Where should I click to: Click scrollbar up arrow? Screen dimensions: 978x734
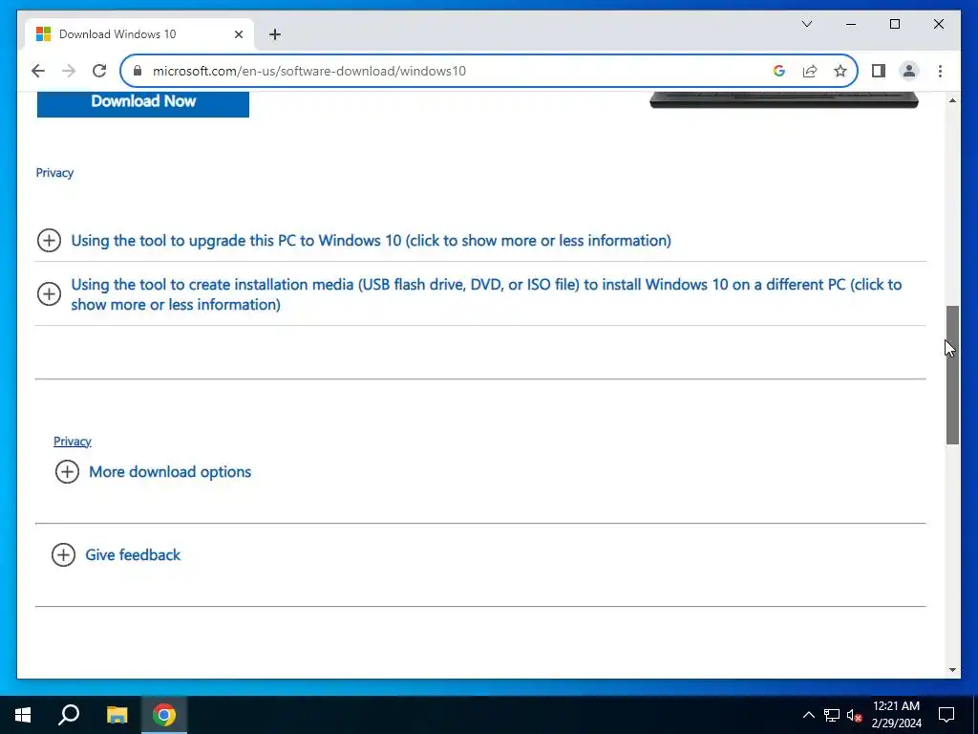952,99
